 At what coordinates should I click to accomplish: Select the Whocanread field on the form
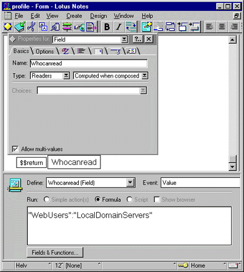(x=74, y=162)
